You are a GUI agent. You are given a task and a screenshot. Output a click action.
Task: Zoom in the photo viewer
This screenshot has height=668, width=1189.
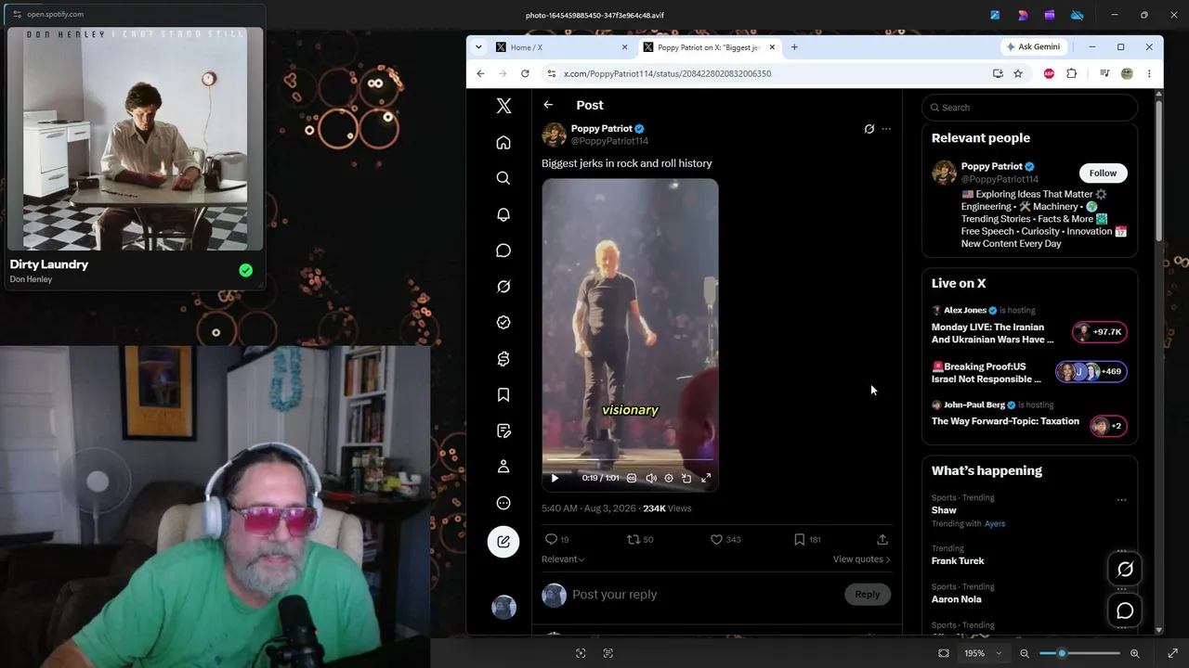pyautogui.click(x=1134, y=653)
